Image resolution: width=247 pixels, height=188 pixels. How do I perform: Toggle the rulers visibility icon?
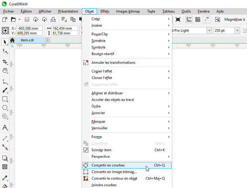tap(189, 19)
